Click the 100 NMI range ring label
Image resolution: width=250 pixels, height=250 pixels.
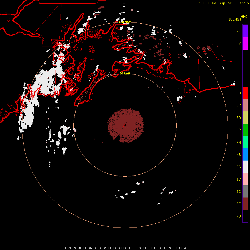click(125, 22)
